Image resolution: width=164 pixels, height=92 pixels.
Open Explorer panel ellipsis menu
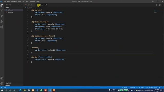pos(21,5)
